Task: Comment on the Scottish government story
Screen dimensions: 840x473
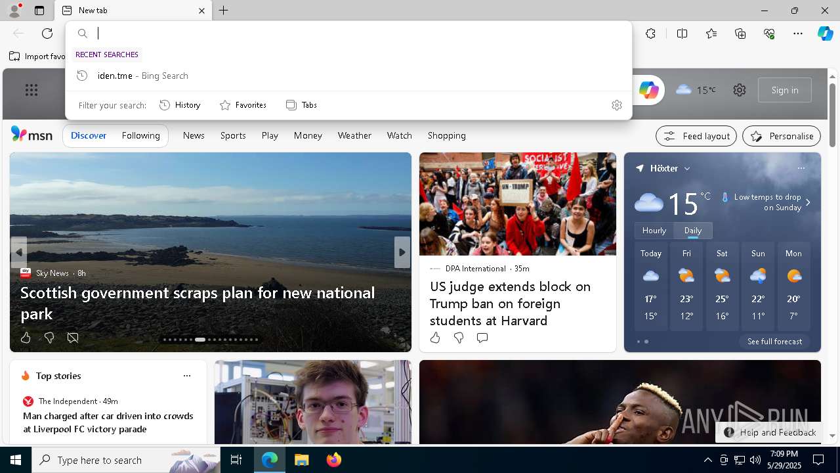Action: pos(73,338)
